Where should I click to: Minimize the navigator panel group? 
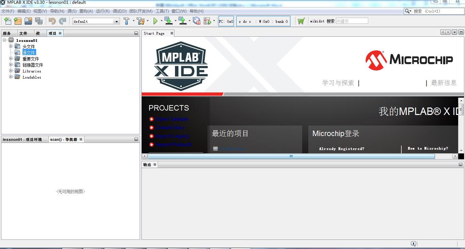[x=136, y=139]
